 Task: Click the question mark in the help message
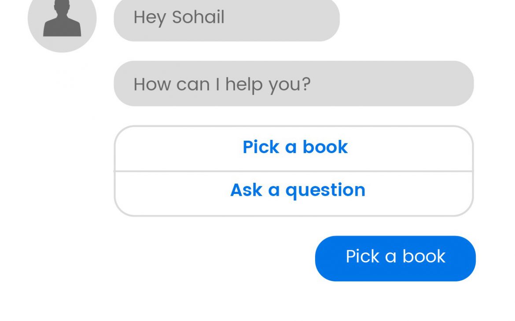click(x=306, y=84)
